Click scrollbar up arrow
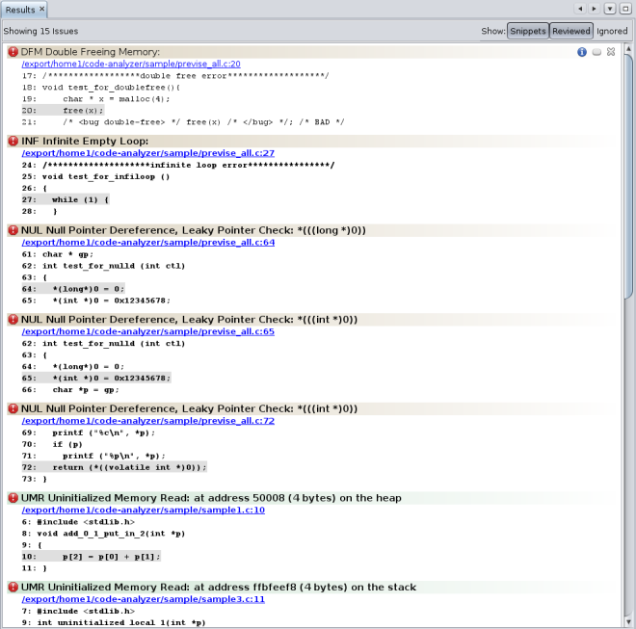This screenshot has width=636, height=629. 628,49
